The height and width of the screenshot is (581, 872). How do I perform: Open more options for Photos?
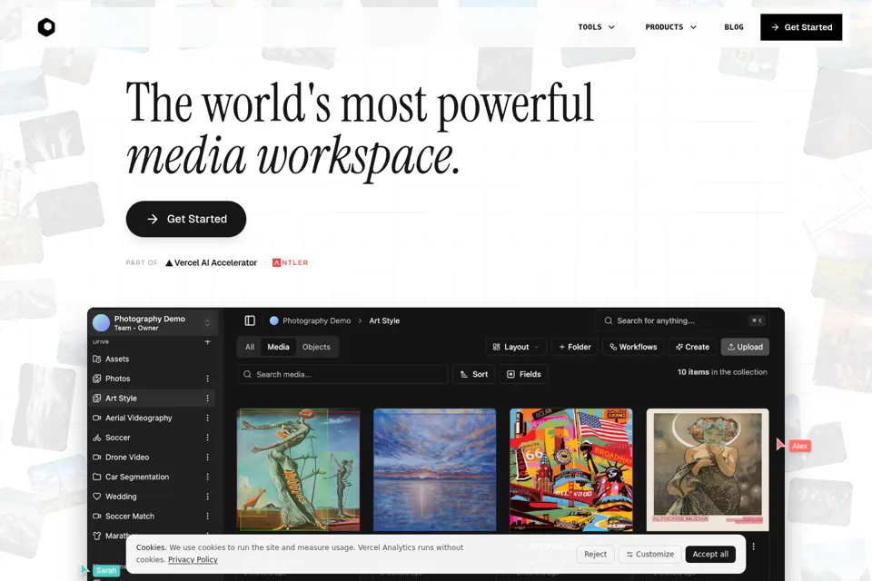coord(207,379)
